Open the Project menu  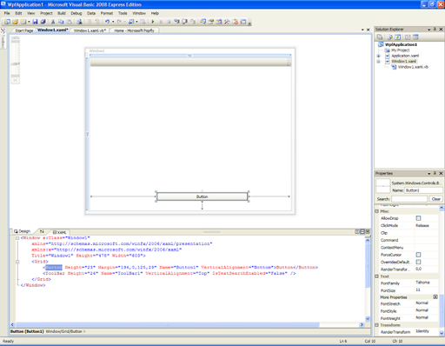pyautogui.click(x=46, y=13)
